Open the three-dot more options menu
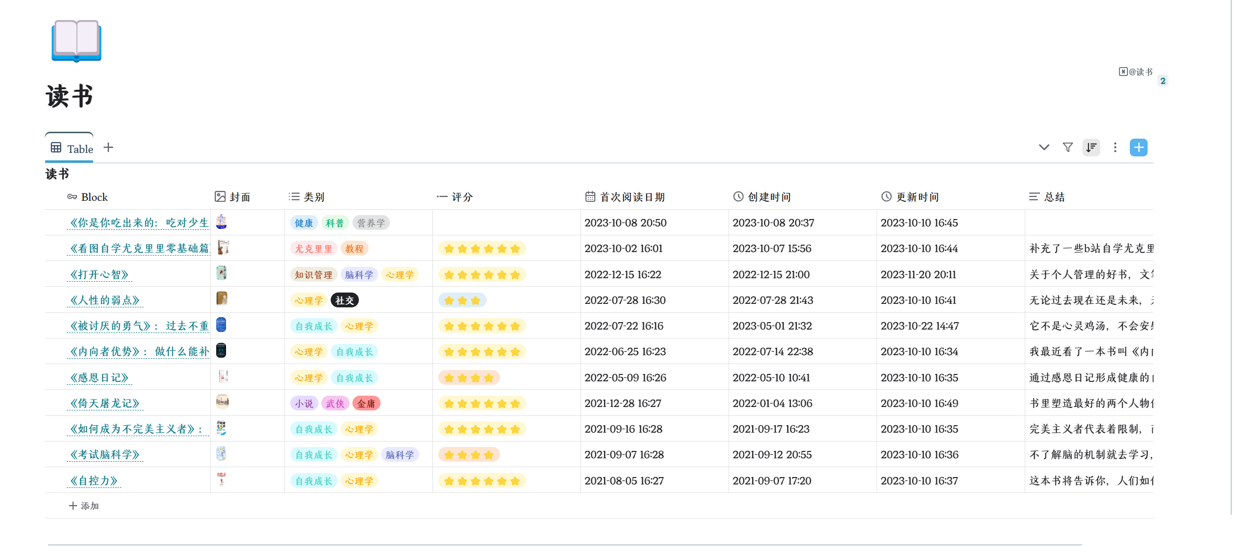The image size is (1234, 555). click(1115, 148)
